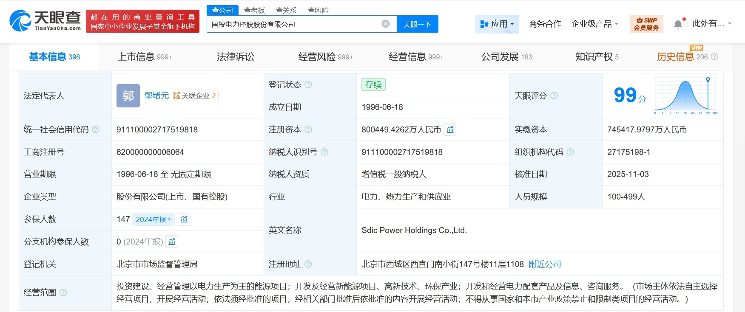The width and height of the screenshot is (745, 312).
Task: Click the 99分 score value
Action: coord(630,96)
